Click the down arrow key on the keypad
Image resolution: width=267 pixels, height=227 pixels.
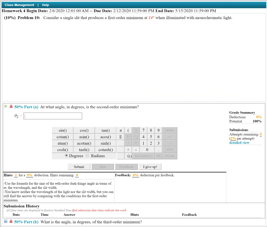pos(136,137)
